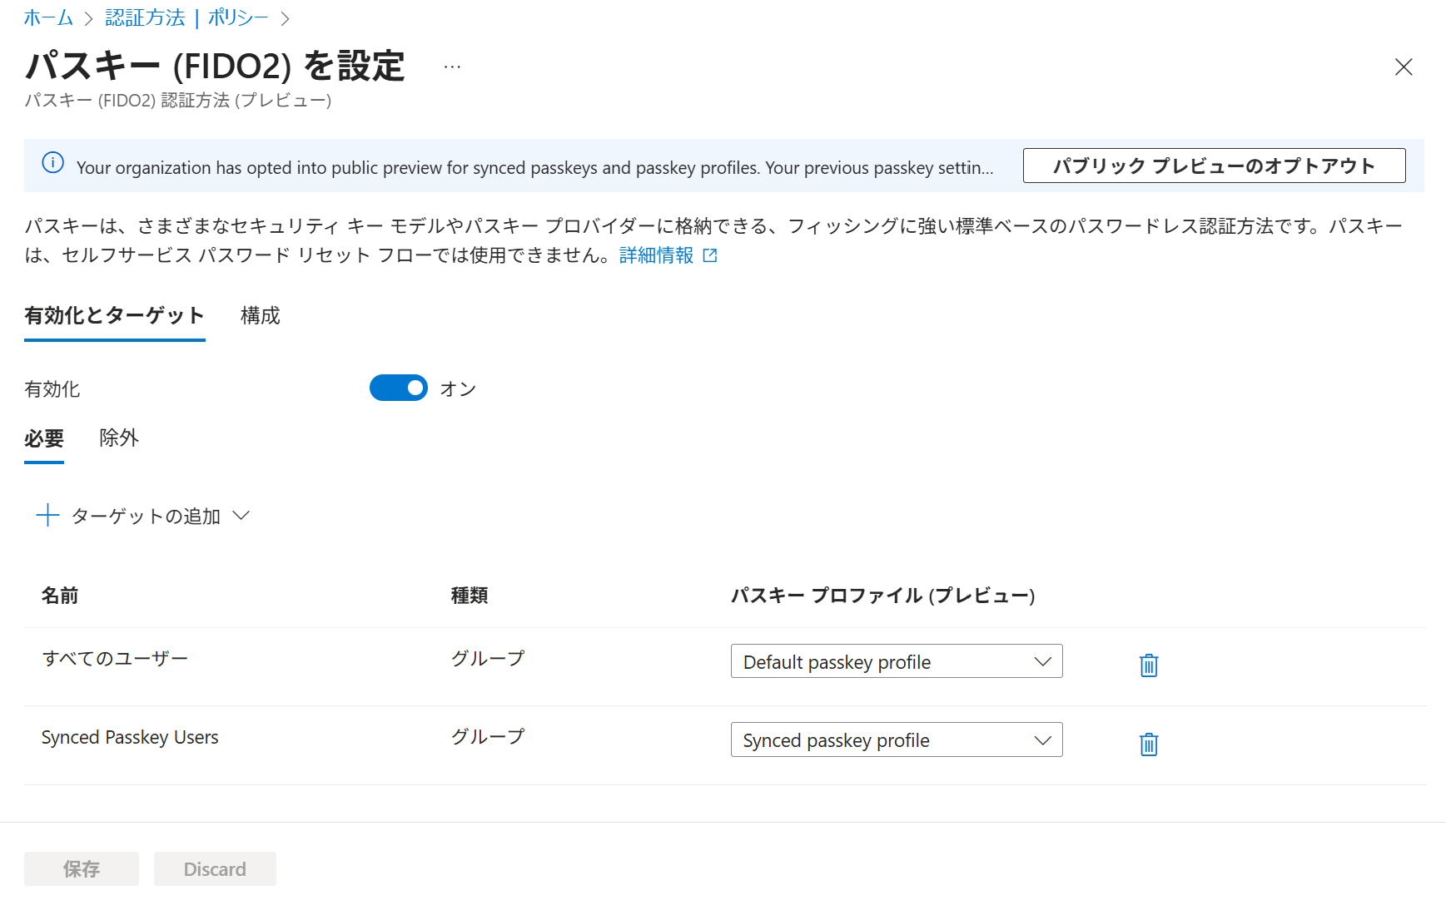Click the plus icon for adding target
1446x920 pixels.
pyautogui.click(x=48, y=516)
